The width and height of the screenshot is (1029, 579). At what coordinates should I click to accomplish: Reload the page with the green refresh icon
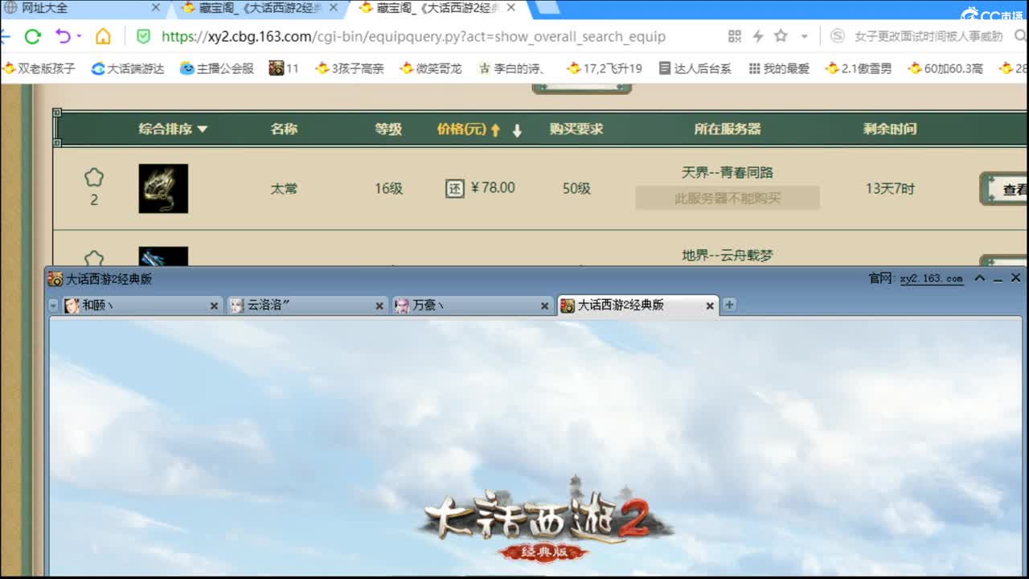[x=32, y=36]
